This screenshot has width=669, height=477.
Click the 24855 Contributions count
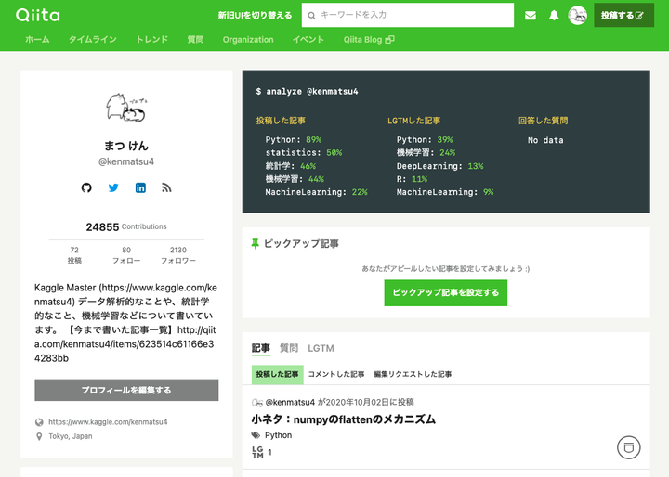click(126, 226)
